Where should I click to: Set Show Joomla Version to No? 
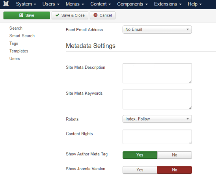click(x=175, y=170)
